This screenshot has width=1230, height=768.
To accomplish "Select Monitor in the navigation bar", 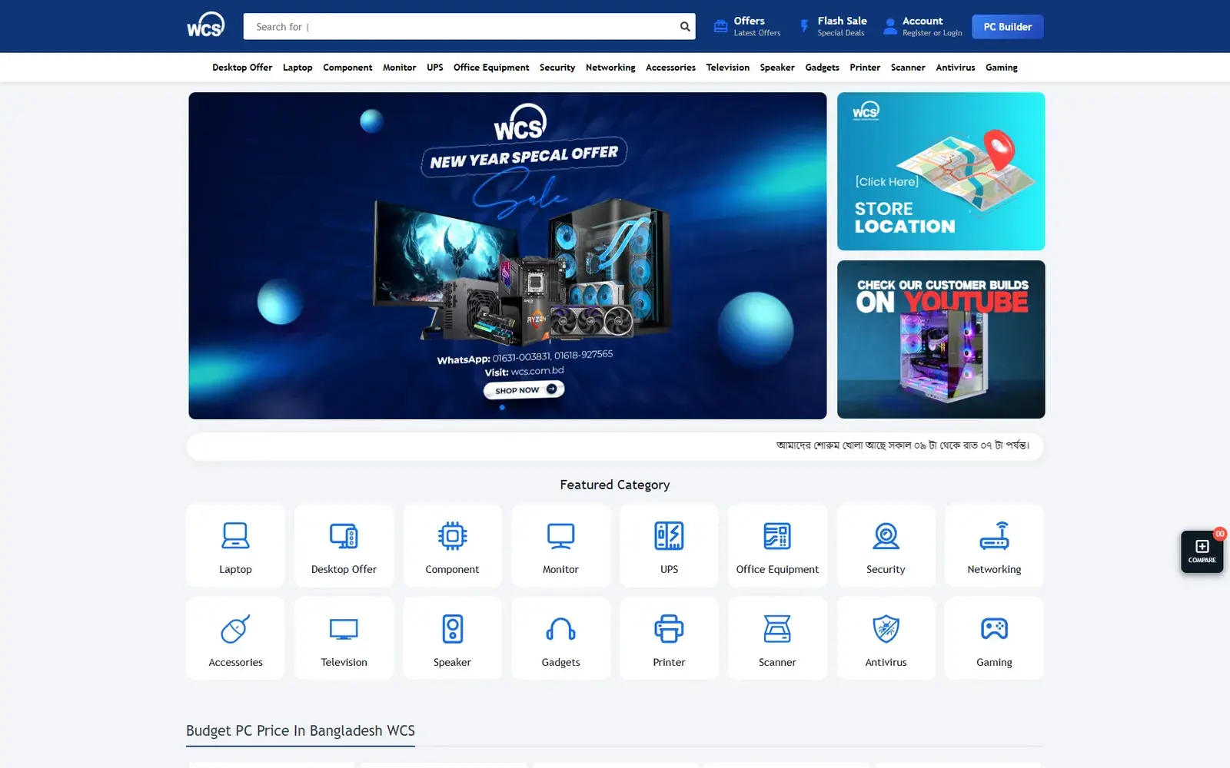I will (399, 68).
